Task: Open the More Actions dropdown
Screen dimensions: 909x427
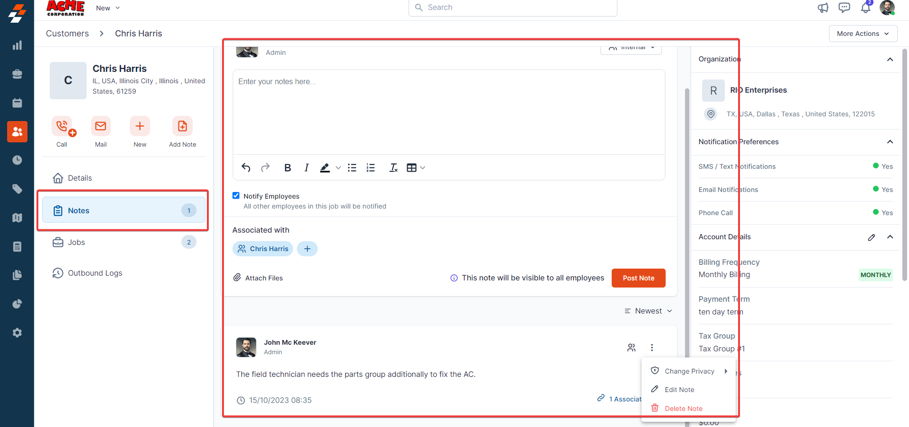Action: point(863,34)
